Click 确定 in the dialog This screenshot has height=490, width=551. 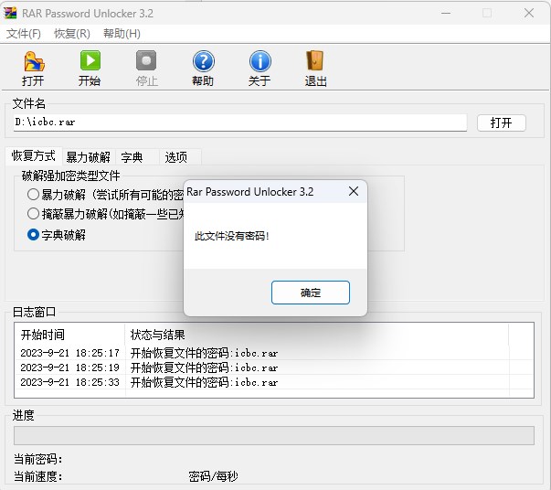[311, 293]
